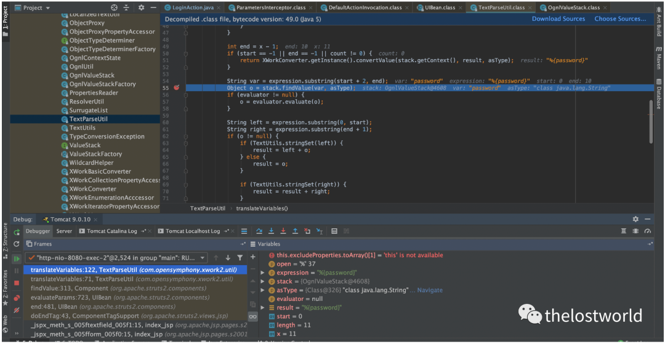Click the Step Into debugger icon
The image size is (665, 344).
click(271, 231)
